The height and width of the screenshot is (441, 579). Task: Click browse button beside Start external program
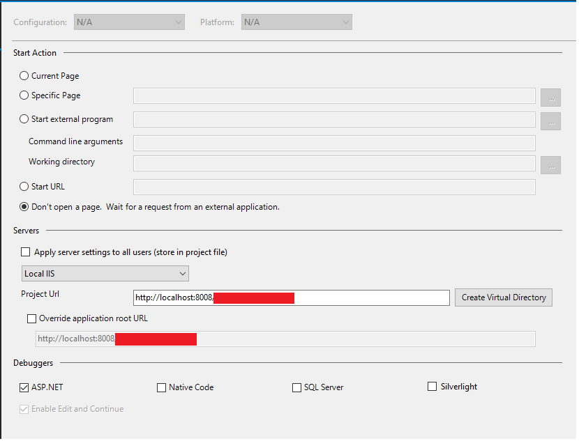pos(550,121)
